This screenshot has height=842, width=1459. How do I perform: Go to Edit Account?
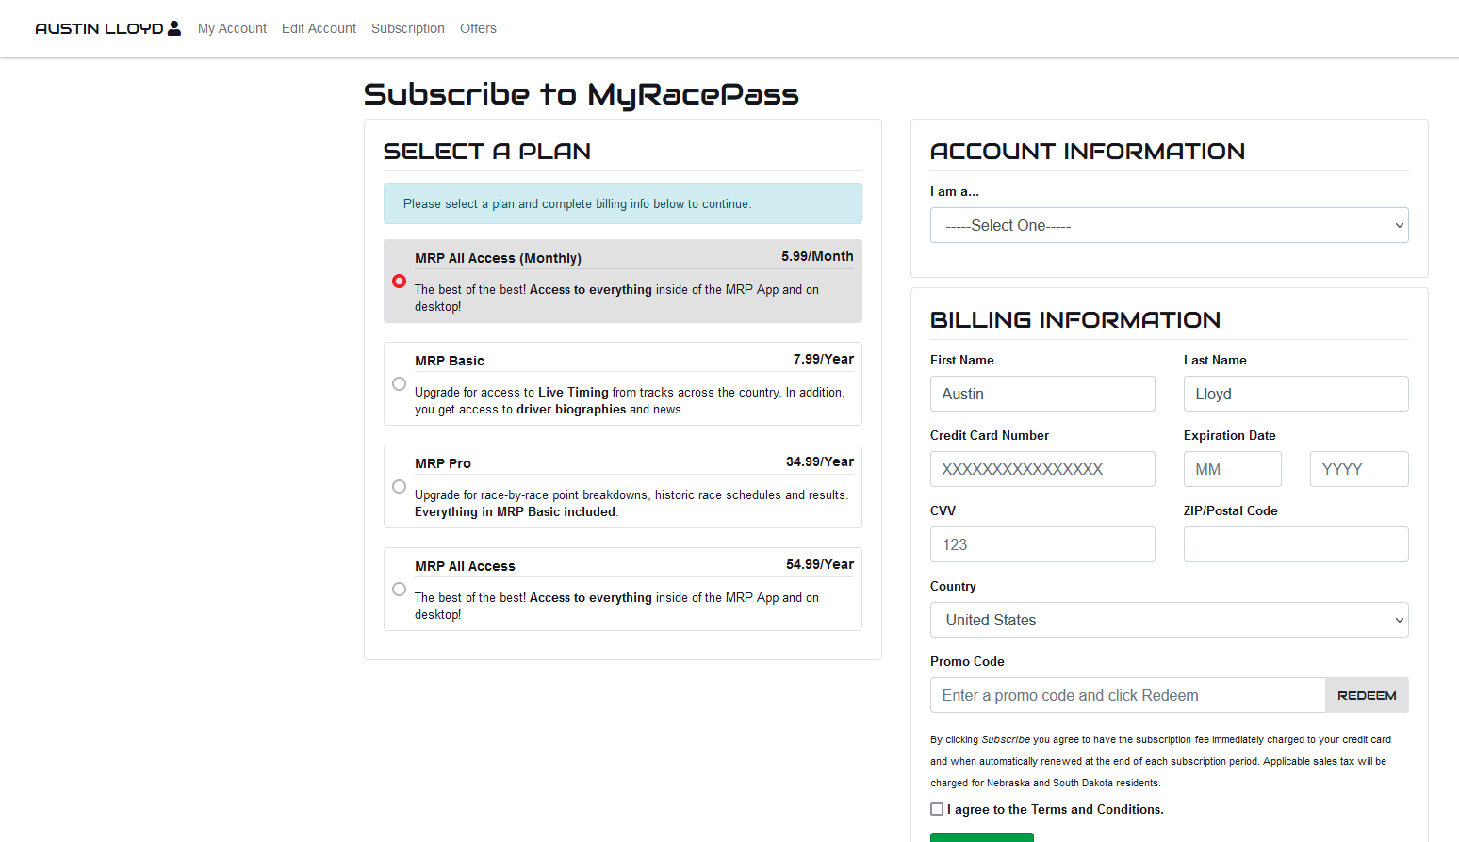[319, 28]
